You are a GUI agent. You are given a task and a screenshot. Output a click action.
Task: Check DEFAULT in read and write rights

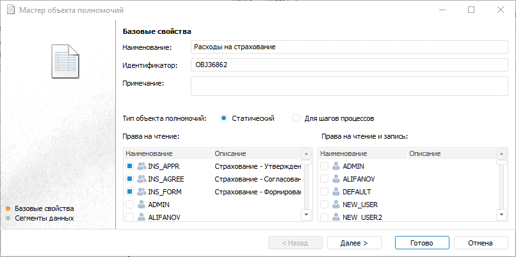(324, 192)
